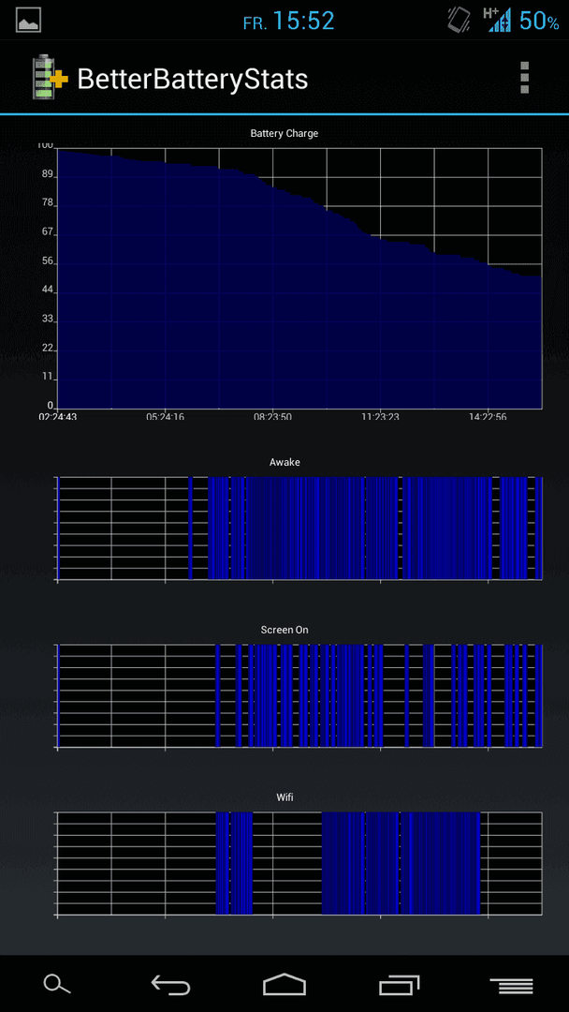
Task: Tap the auto-rotate phone icon in status bar
Action: 460,20
